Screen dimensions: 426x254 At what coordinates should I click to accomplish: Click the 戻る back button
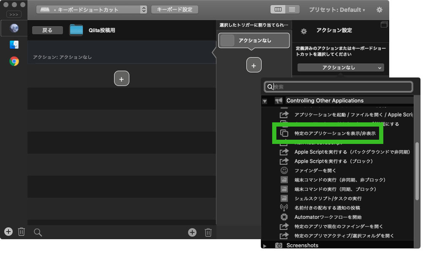(x=47, y=30)
